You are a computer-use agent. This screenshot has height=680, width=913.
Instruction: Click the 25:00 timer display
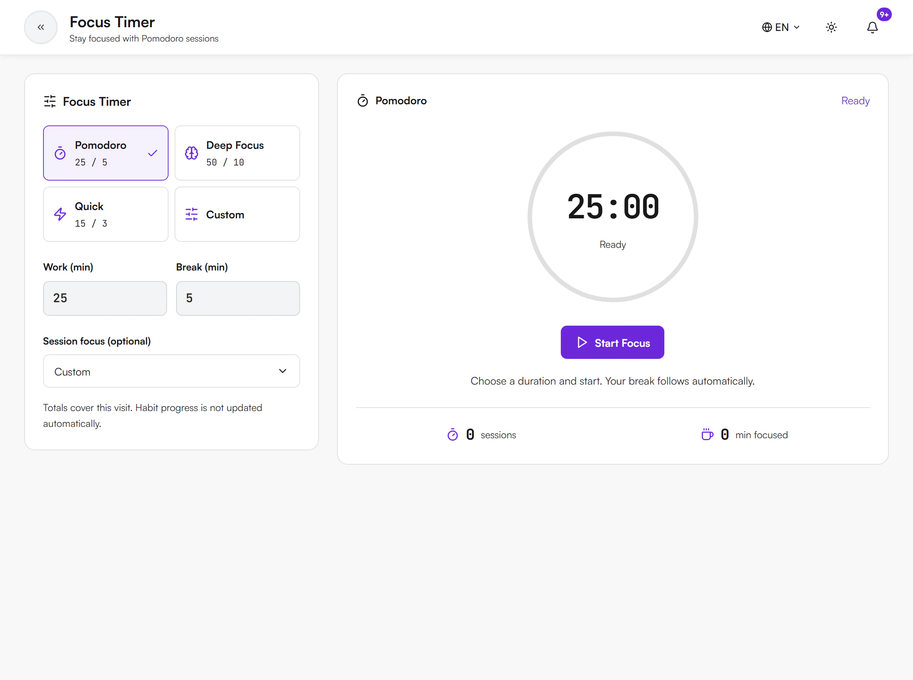613,207
